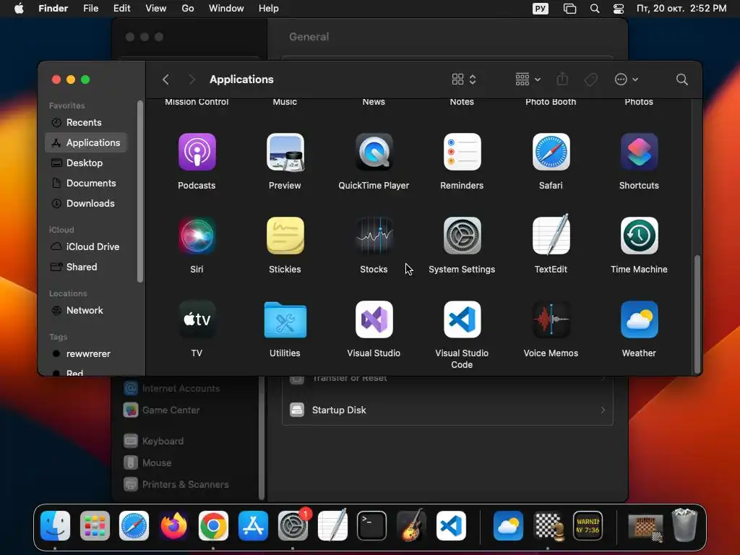Viewport: 740px width, 555px height.
Task: Open the Help menu
Action: tap(269, 9)
